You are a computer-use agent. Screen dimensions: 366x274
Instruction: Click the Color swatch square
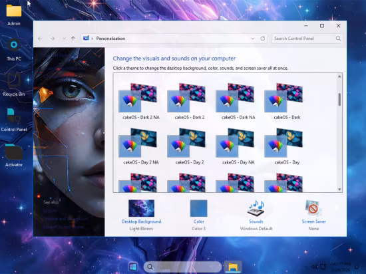click(199, 208)
